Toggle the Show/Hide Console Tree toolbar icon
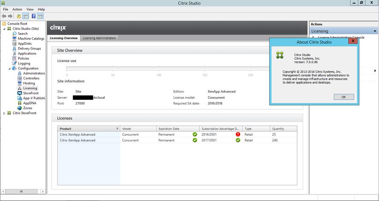Image resolution: width=379 pixels, height=201 pixels. (x=25, y=16)
